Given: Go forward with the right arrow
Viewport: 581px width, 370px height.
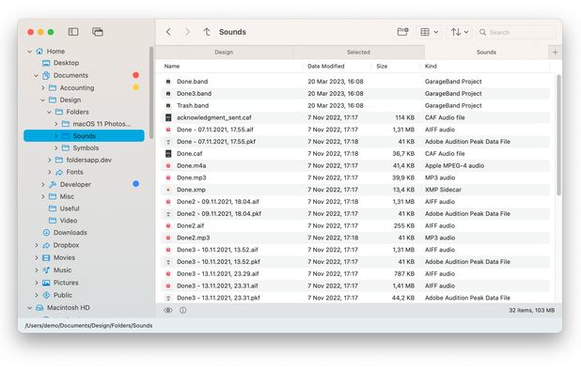Looking at the screenshot, I should 187,32.
